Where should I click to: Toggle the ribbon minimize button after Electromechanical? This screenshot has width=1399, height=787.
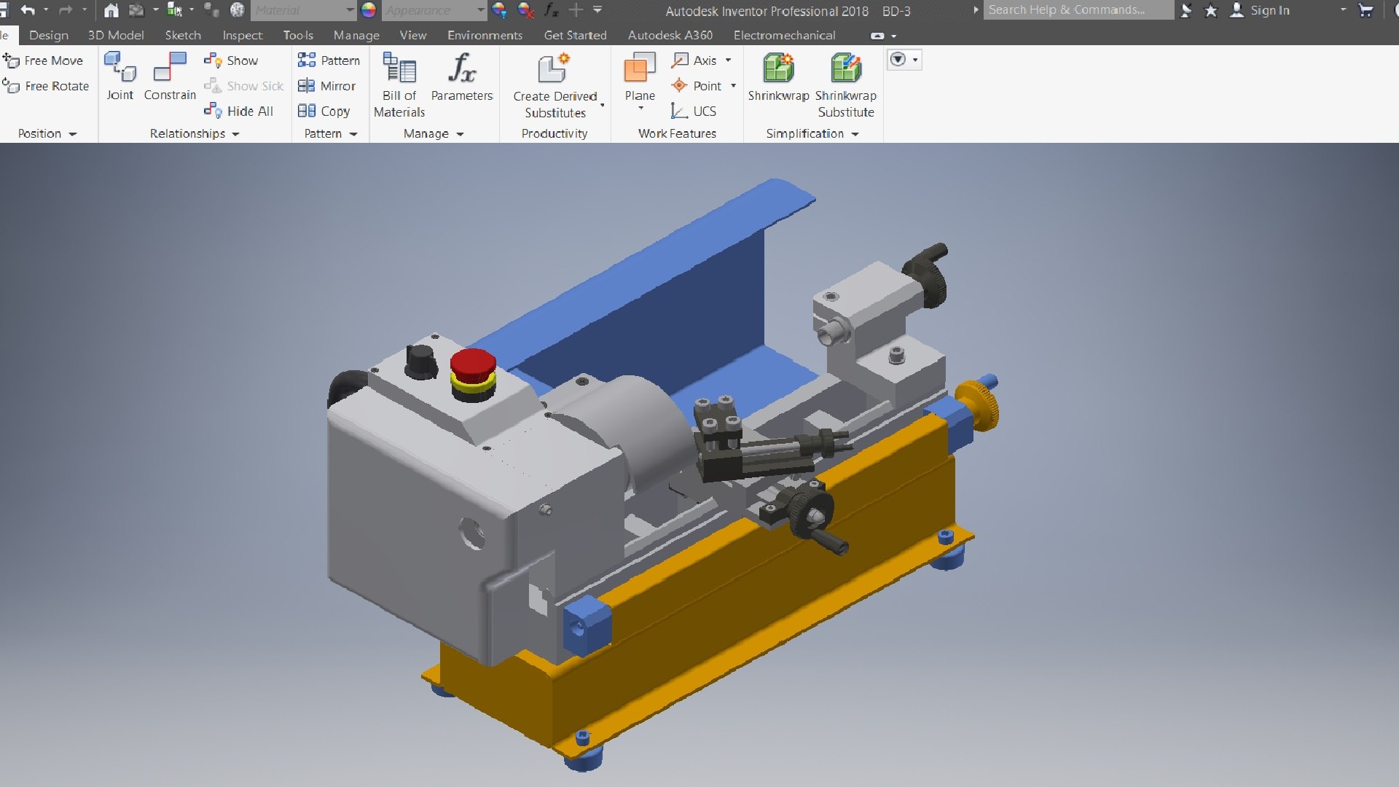pyautogui.click(x=877, y=35)
